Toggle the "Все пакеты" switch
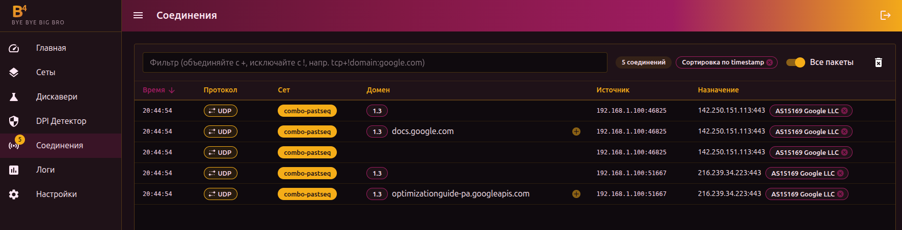This screenshot has height=230, width=902. [x=795, y=62]
